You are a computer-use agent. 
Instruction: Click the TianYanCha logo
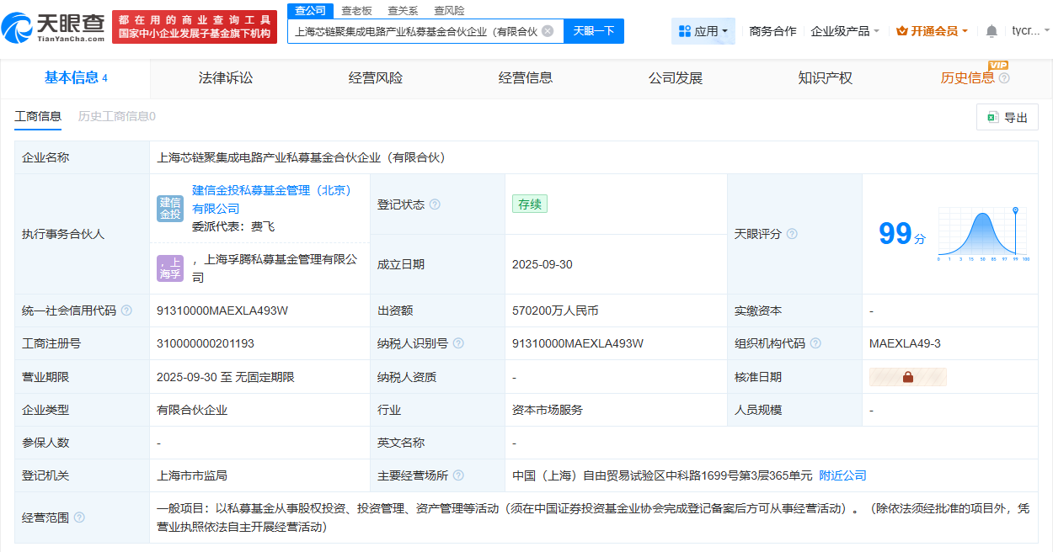tap(54, 27)
